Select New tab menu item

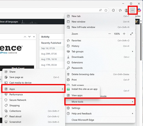[100, 16]
